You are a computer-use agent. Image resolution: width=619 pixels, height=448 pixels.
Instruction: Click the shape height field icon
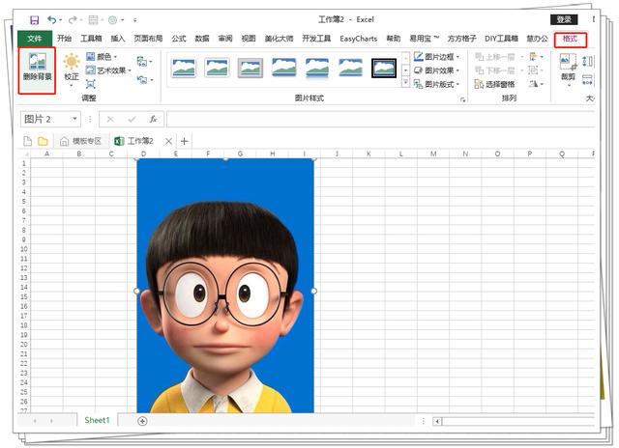(x=587, y=61)
